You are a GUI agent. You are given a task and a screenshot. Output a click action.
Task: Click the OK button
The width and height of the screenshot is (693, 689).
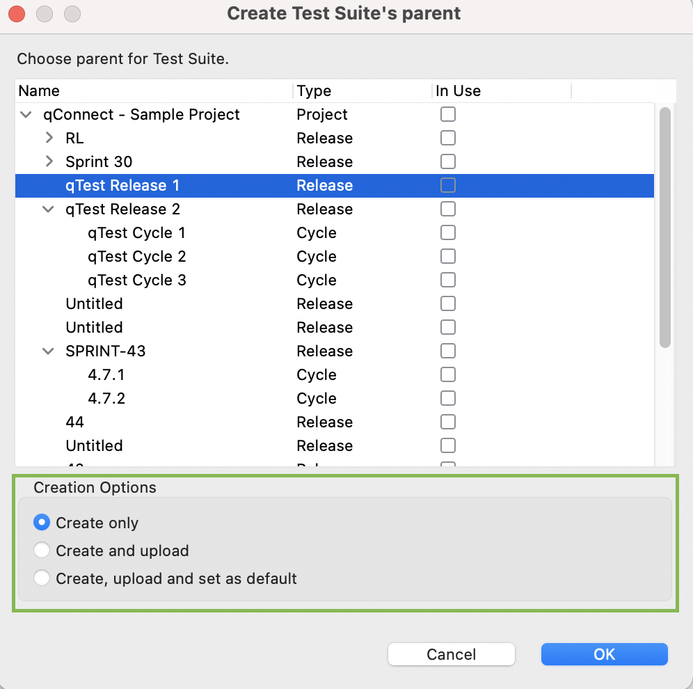604,654
